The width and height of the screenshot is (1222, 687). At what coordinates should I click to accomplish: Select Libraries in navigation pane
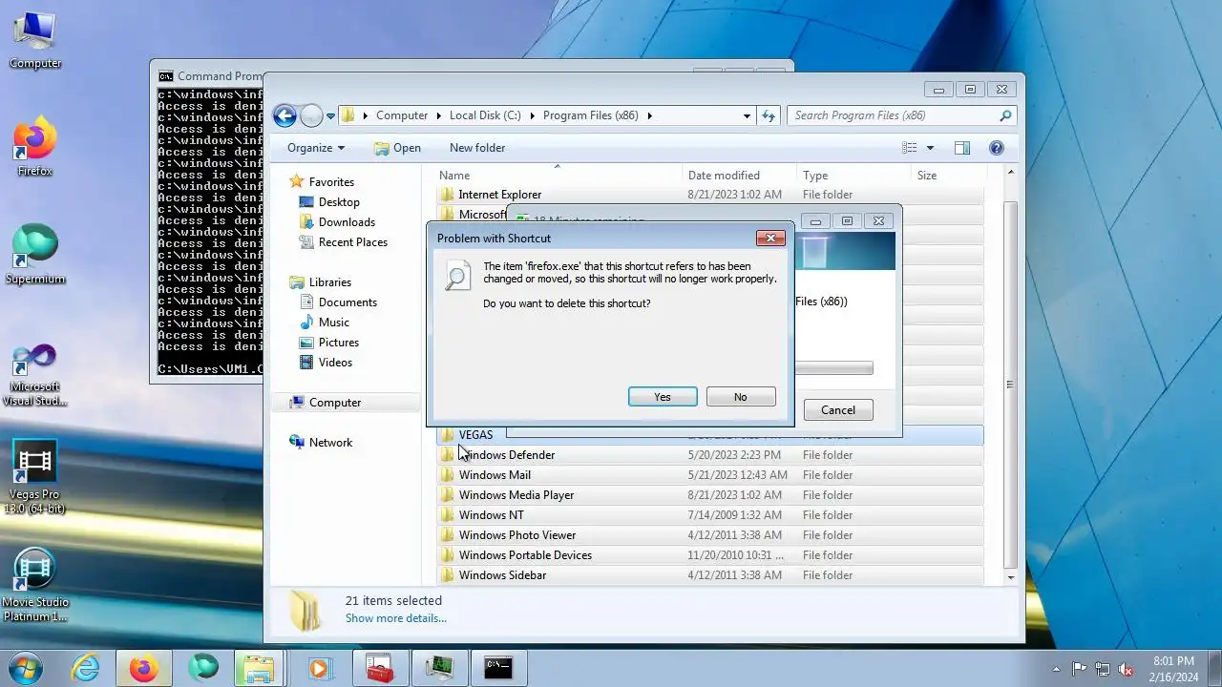pos(330,282)
